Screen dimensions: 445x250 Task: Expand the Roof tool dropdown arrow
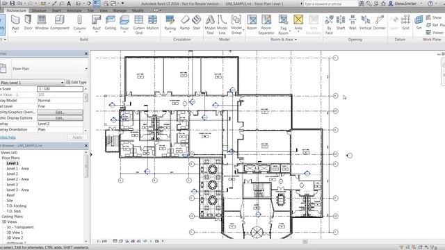coord(97,32)
